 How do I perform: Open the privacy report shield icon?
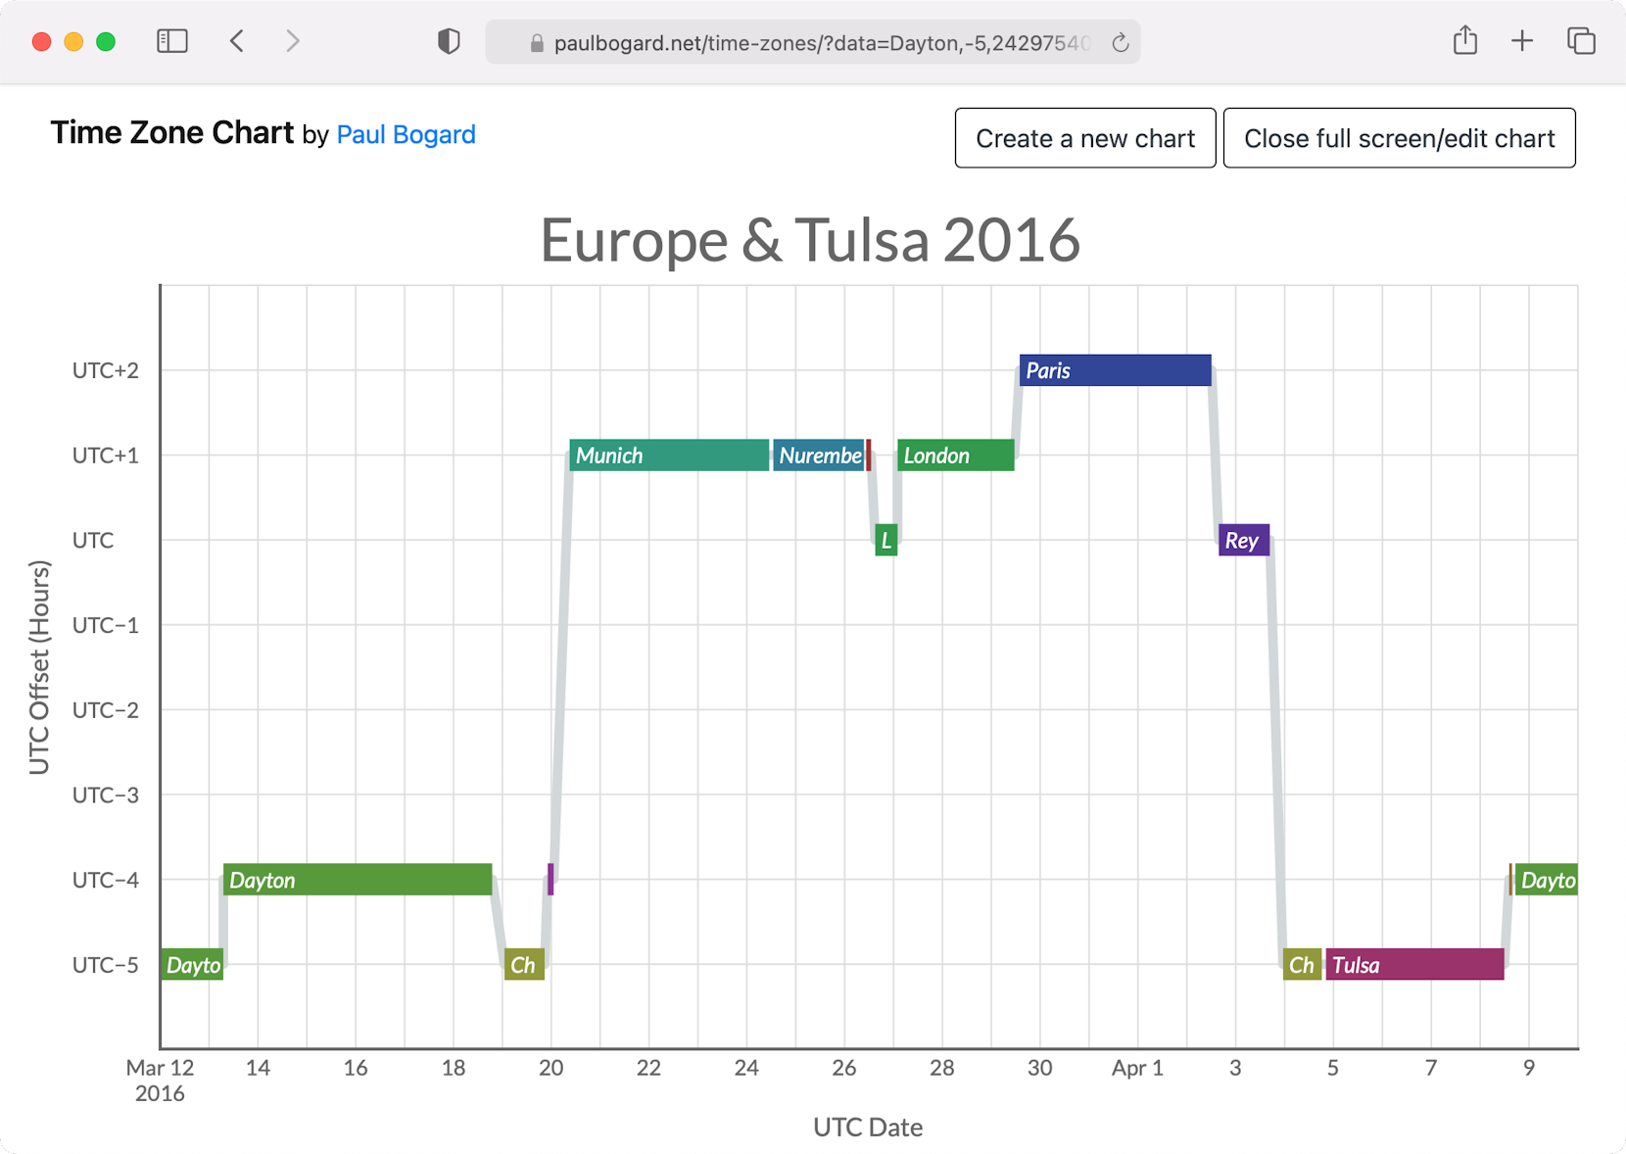449,41
